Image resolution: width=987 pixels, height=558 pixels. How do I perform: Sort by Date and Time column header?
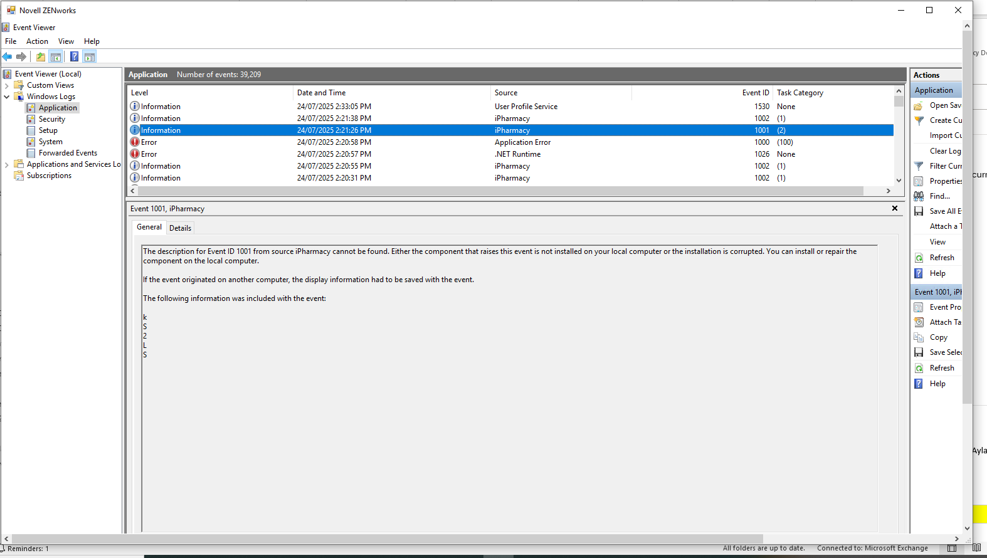point(391,93)
